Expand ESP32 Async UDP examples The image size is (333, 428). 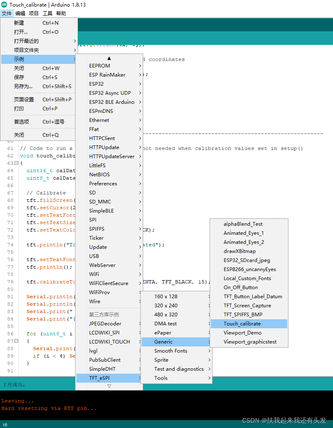pos(109,93)
